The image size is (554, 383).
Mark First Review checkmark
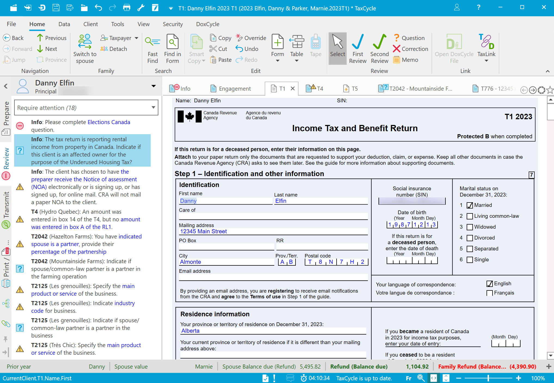tap(358, 49)
